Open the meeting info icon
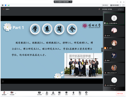 pos(3,5)
